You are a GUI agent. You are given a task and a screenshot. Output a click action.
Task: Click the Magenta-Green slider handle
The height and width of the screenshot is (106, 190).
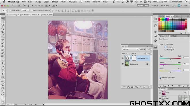[164, 66]
